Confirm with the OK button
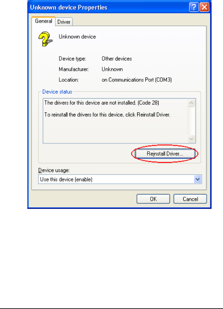This screenshot has height=309, width=223. (x=153, y=199)
